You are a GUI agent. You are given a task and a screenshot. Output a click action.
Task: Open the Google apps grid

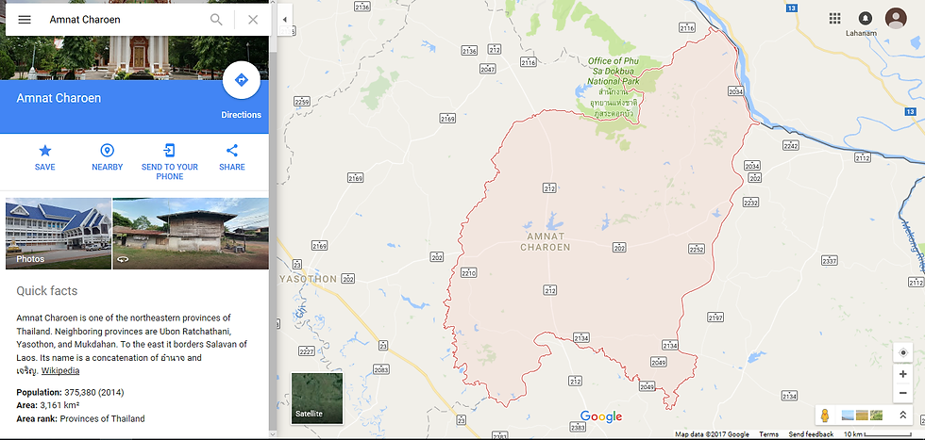pos(834,18)
